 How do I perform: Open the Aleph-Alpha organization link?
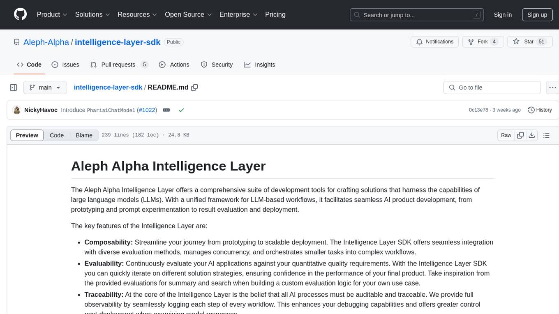tap(46, 42)
